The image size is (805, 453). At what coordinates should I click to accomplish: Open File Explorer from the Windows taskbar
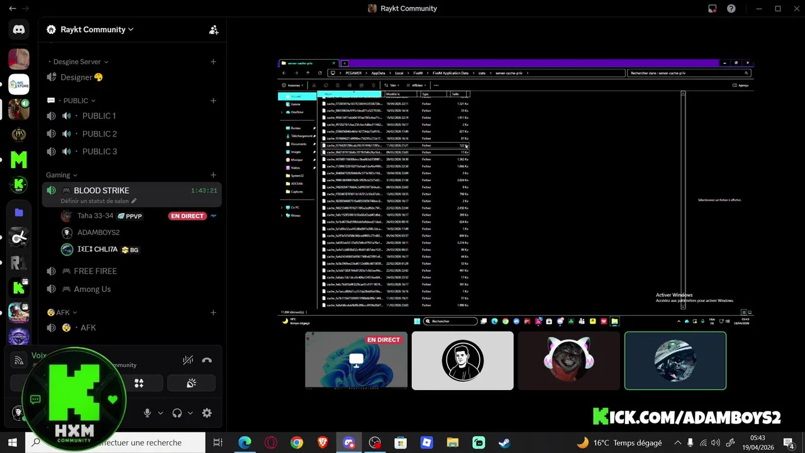[452, 442]
